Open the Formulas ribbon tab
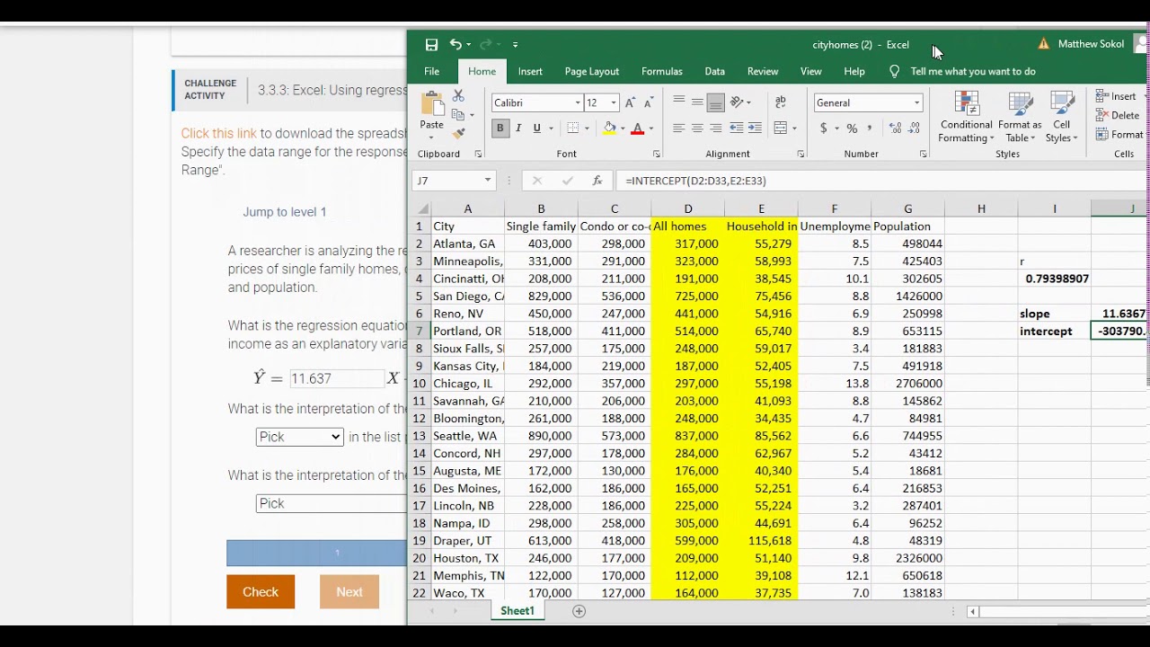The width and height of the screenshot is (1150, 647). pyautogui.click(x=662, y=72)
